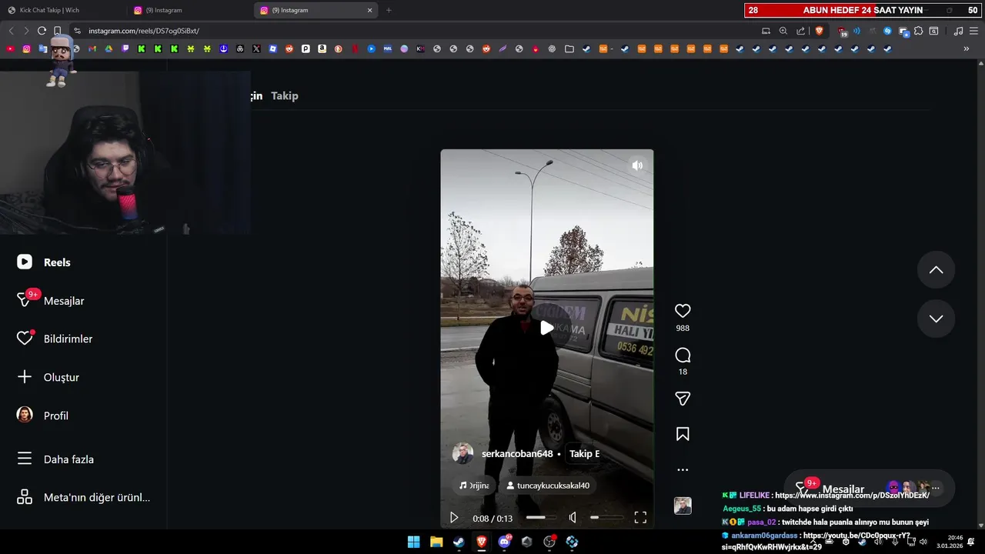Image resolution: width=985 pixels, height=554 pixels.
Task: Open site settings icon in address bar
Action: [77, 31]
